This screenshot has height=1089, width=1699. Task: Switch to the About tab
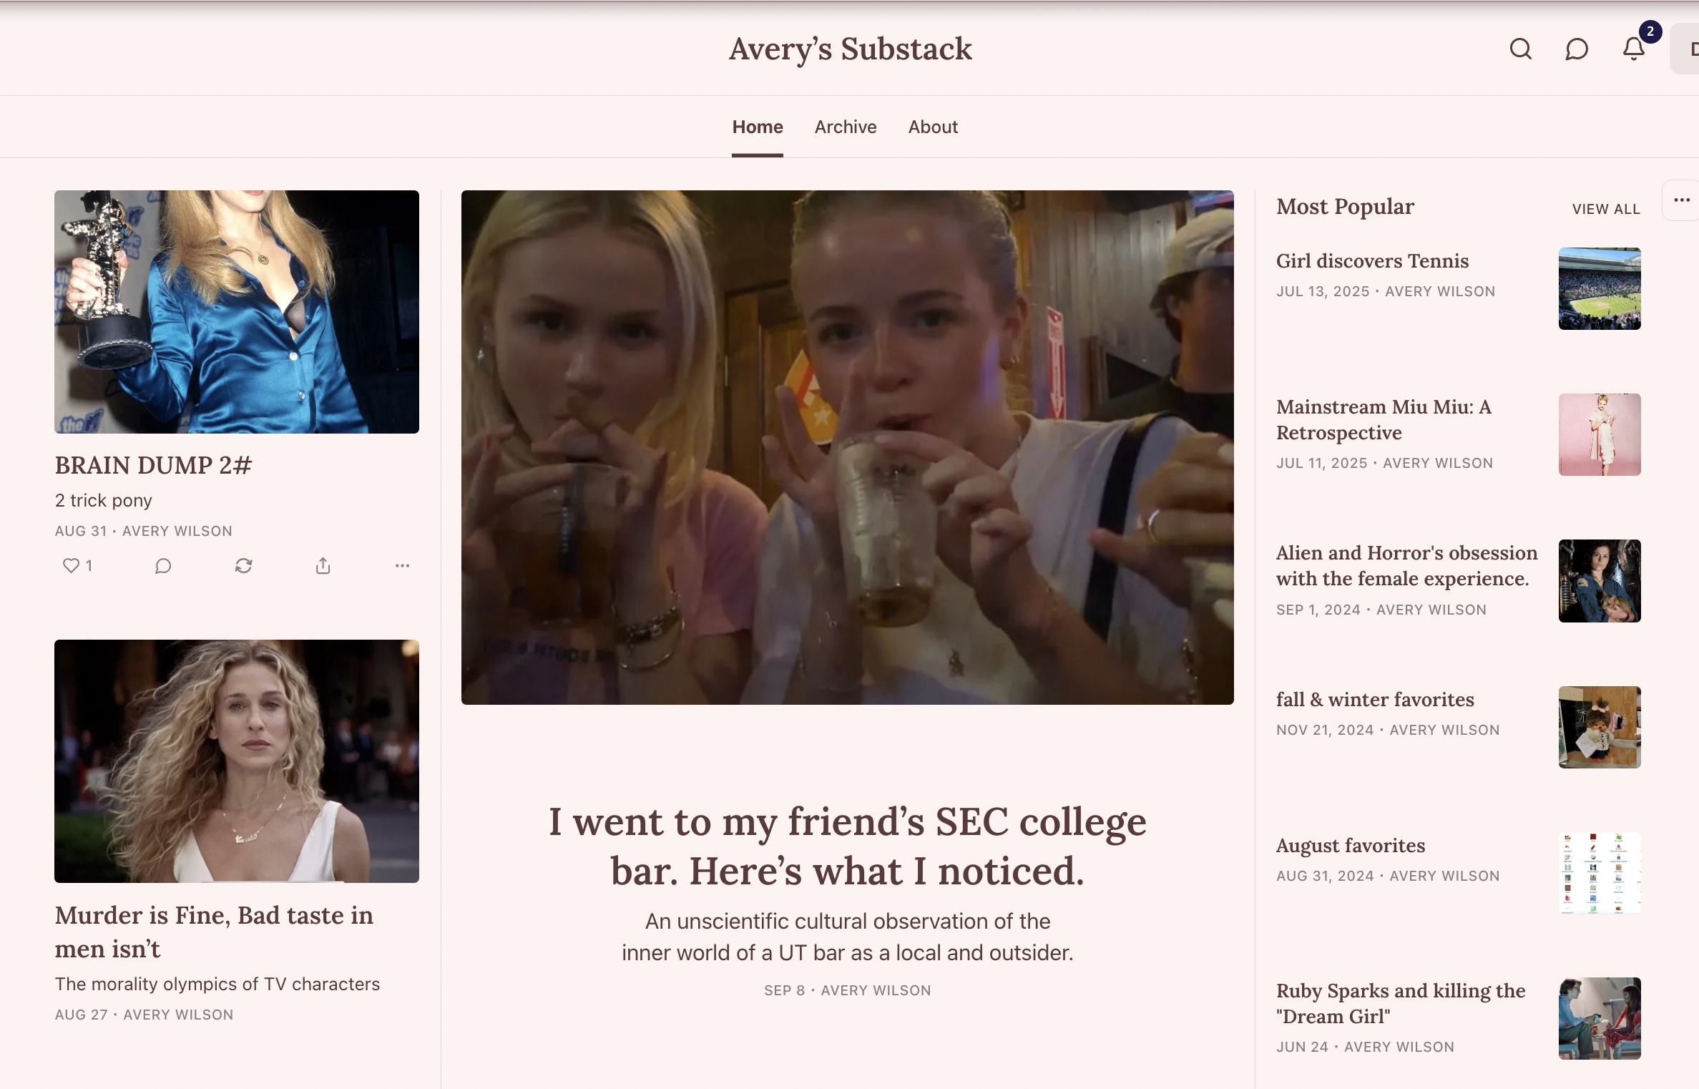point(933,127)
